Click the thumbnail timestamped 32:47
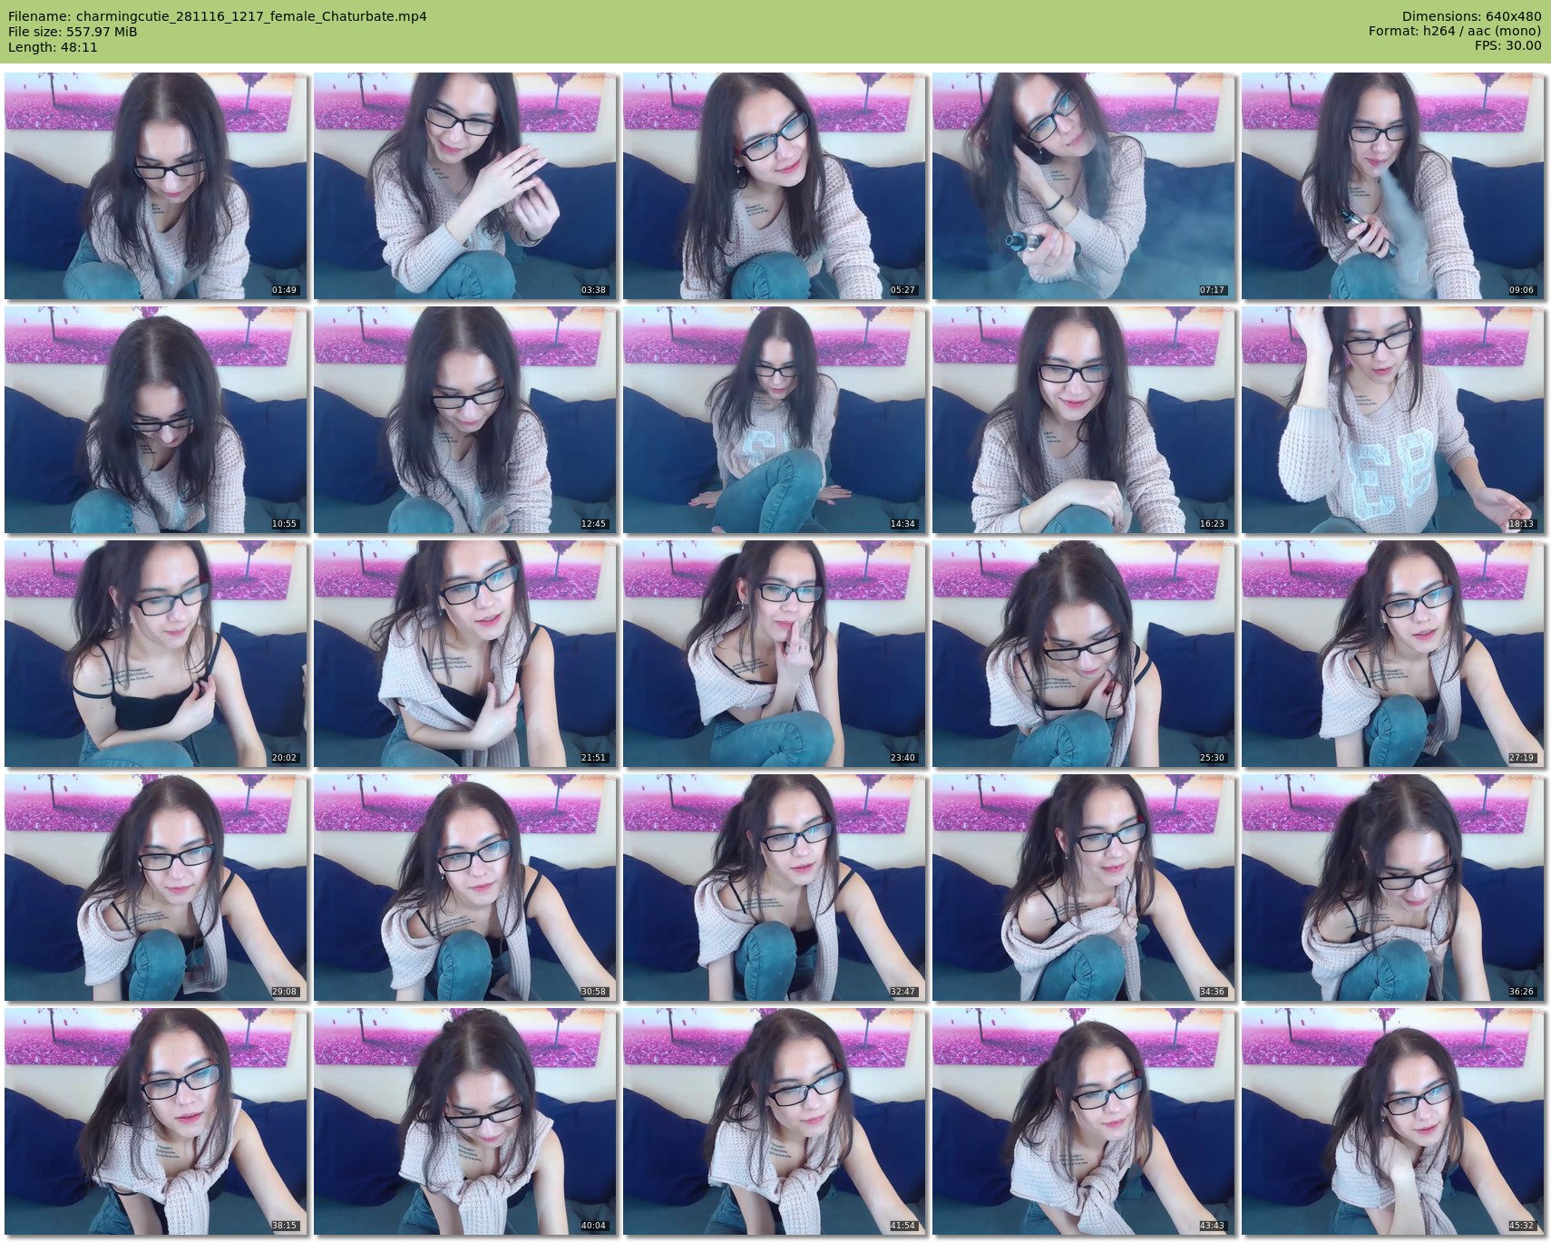1551x1242 pixels. (774, 888)
